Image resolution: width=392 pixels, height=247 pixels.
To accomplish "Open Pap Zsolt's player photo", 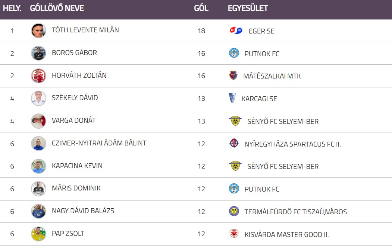I will click(x=38, y=234).
